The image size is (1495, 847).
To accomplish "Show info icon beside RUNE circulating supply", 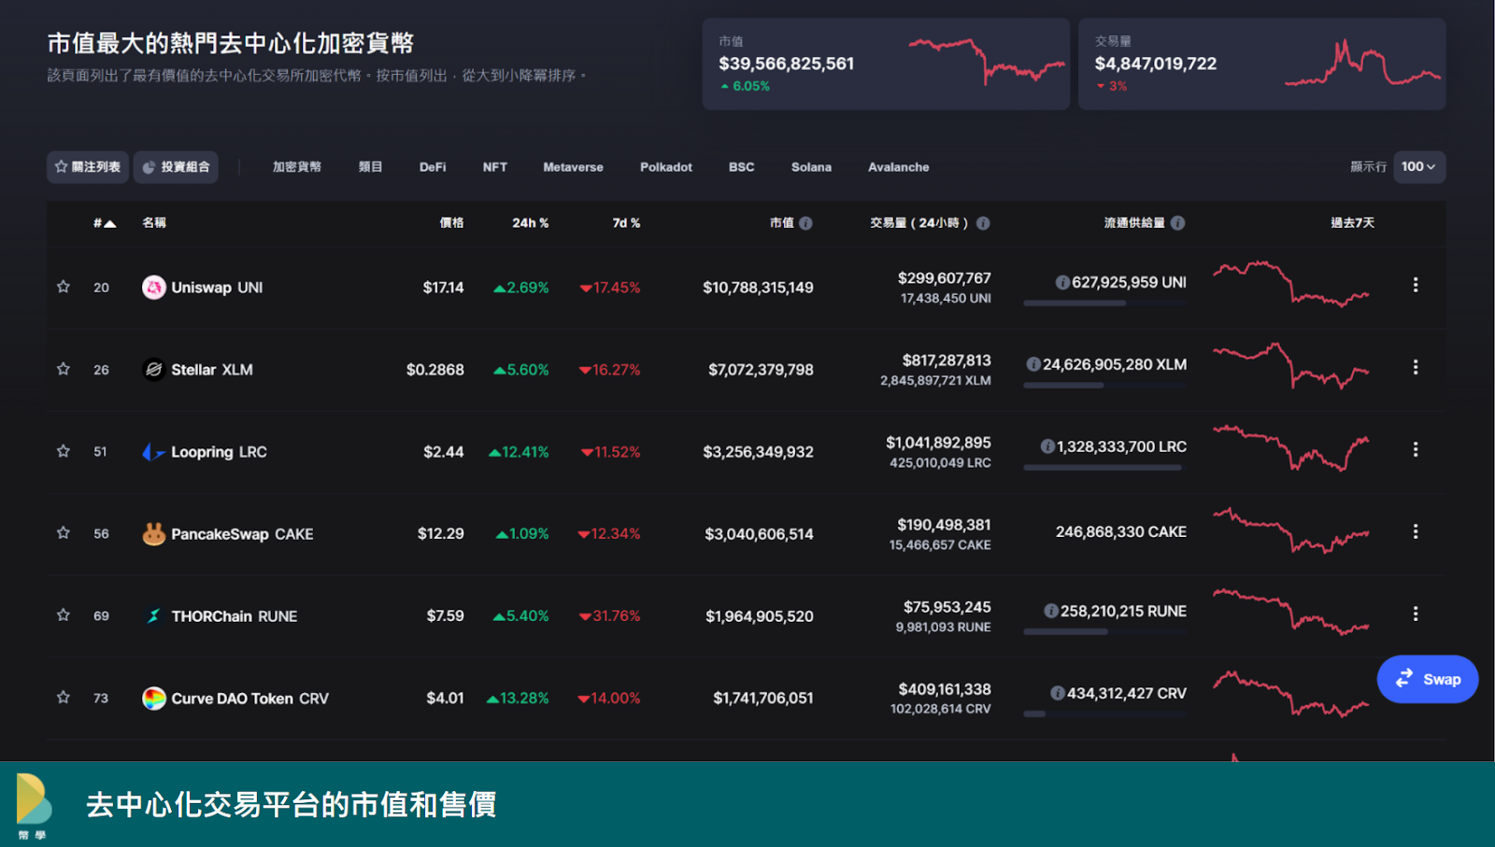I will 1051,611.
